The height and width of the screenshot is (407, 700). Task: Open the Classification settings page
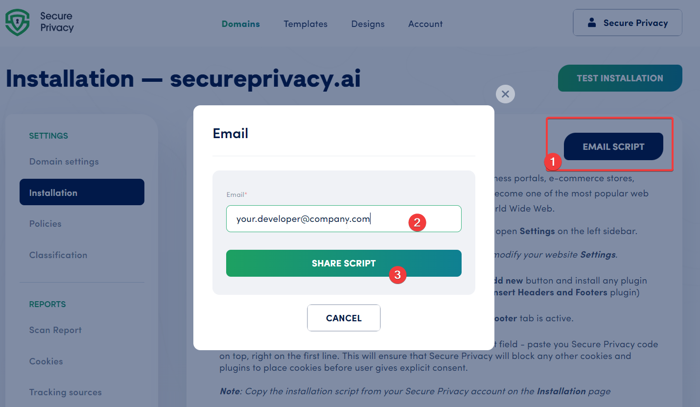pyautogui.click(x=58, y=255)
